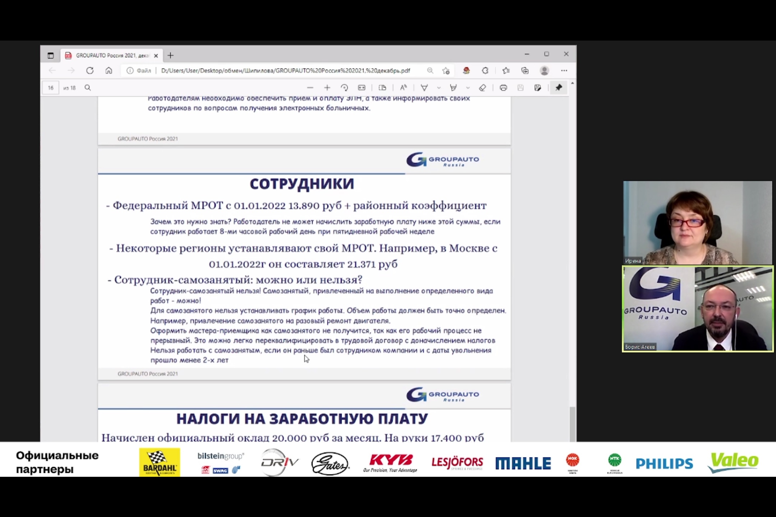Search within the PDF document

pyautogui.click(x=88, y=88)
